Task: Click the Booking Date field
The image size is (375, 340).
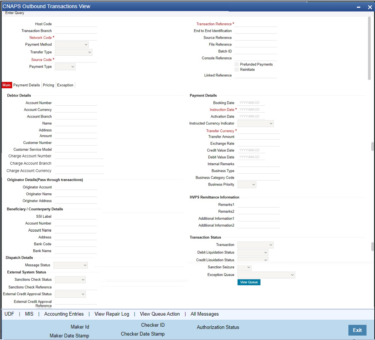Action: pyautogui.click(x=251, y=103)
